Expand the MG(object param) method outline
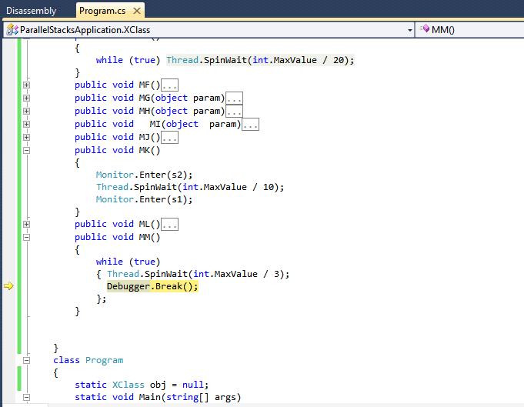The width and height of the screenshot is (524, 407). tap(26, 98)
